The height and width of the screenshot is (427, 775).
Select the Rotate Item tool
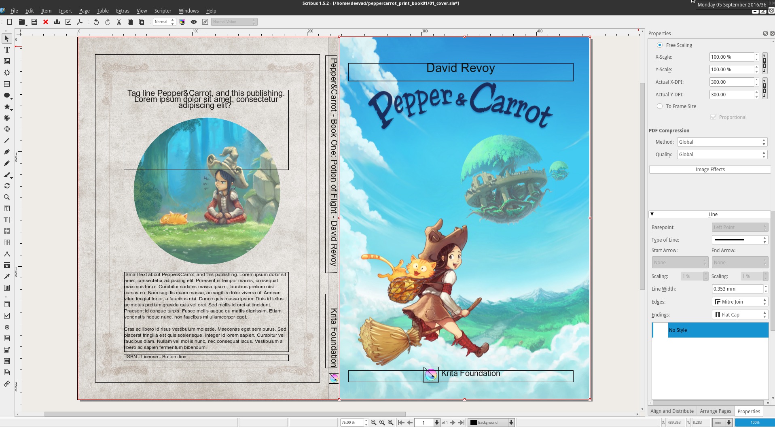(x=7, y=186)
